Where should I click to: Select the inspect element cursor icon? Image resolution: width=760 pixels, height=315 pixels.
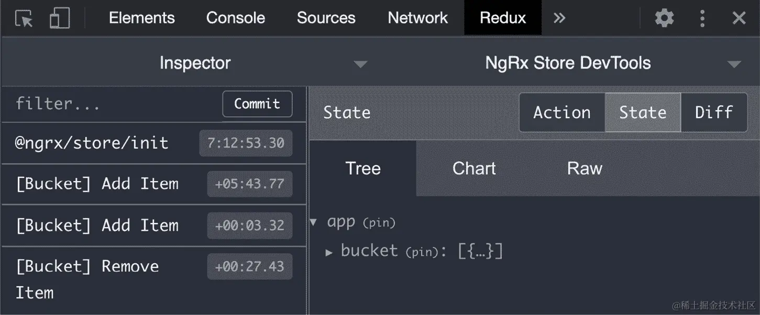(x=23, y=17)
